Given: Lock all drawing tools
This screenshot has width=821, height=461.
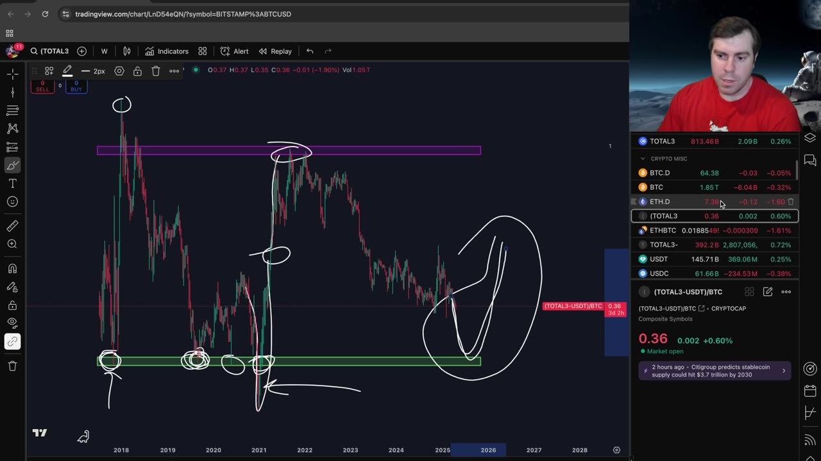Looking at the screenshot, I should 12,305.
